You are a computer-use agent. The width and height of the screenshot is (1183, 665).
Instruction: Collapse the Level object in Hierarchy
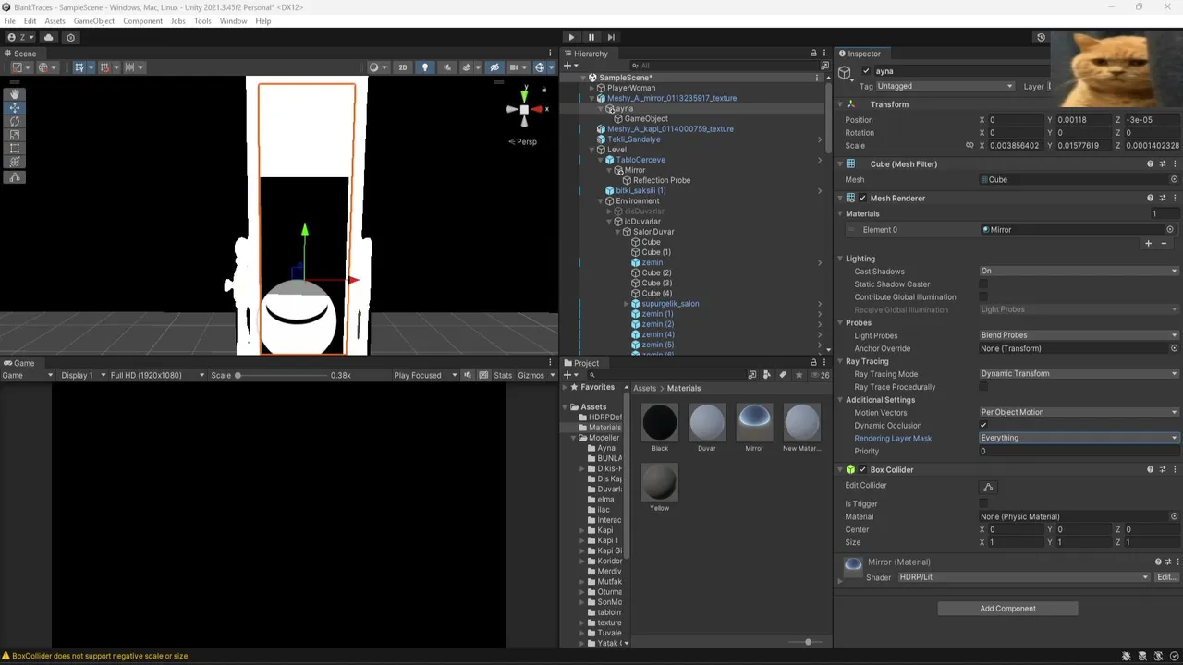pos(593,150)
